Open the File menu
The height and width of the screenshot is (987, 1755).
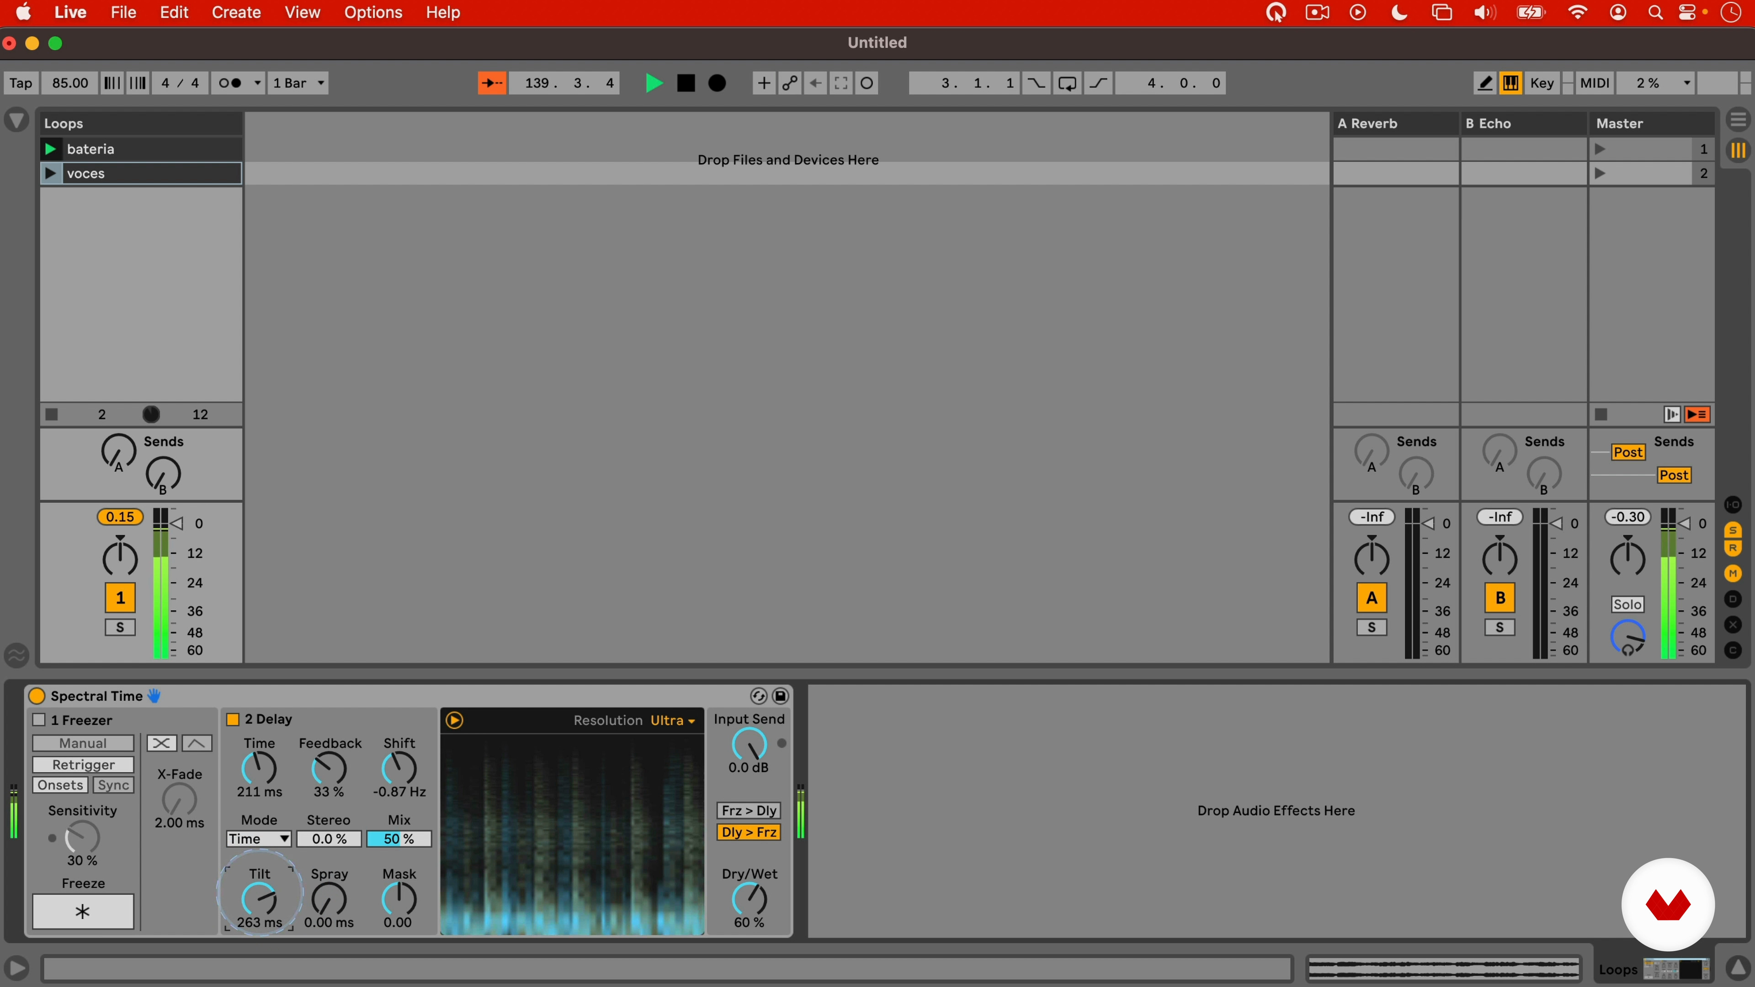pyautogui.click(x=123, y=12)
